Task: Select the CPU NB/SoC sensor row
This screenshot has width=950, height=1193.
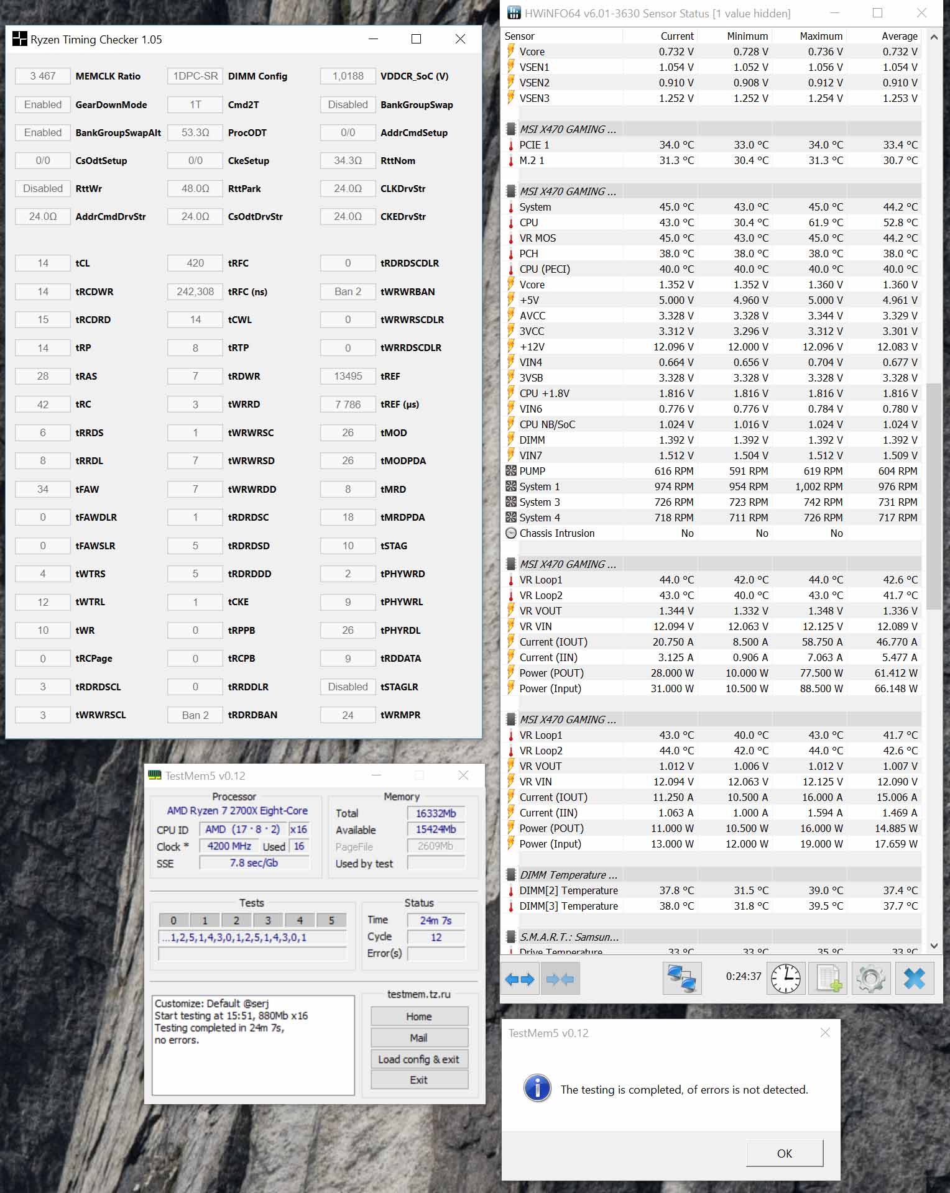Action: [712, 424]
